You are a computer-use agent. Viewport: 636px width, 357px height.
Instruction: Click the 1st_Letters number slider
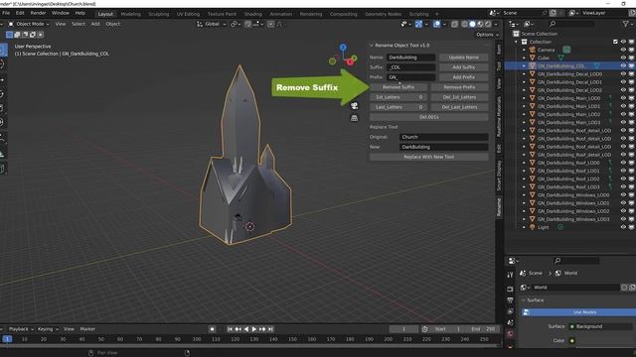click(x=398, y=97)
